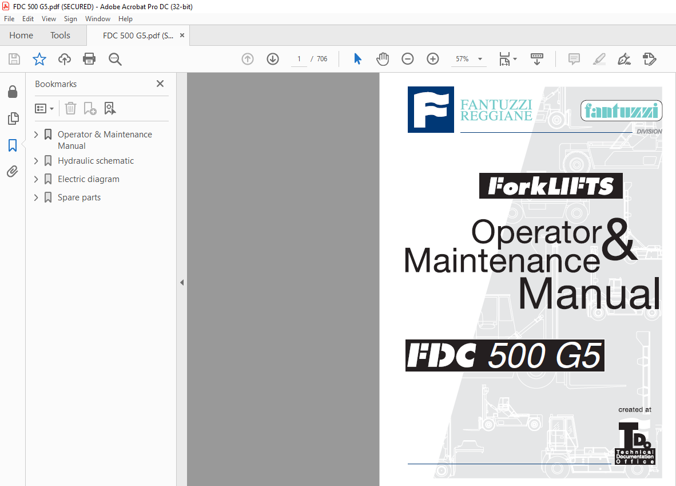
Task: Click the Save file icon
Action: point(14,59)
